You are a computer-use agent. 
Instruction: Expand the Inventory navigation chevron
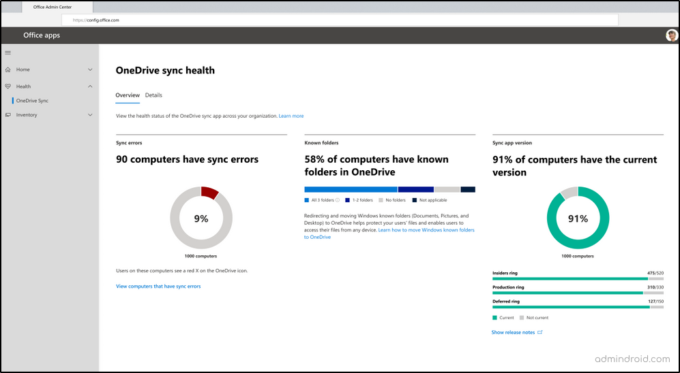(90, 115)
